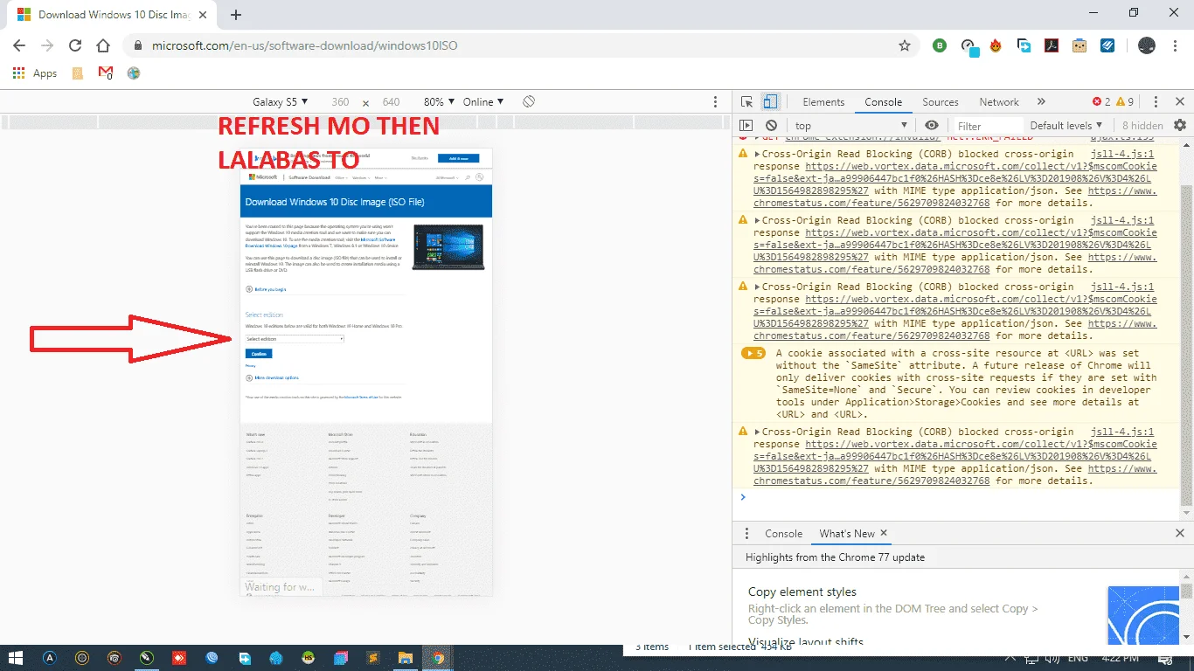Open the ajax.ts:195 source link
Viewport: 1194px width, 671px height.
point(1121,137)
